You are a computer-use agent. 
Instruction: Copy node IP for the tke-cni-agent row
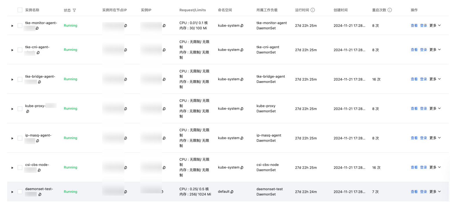126,50
